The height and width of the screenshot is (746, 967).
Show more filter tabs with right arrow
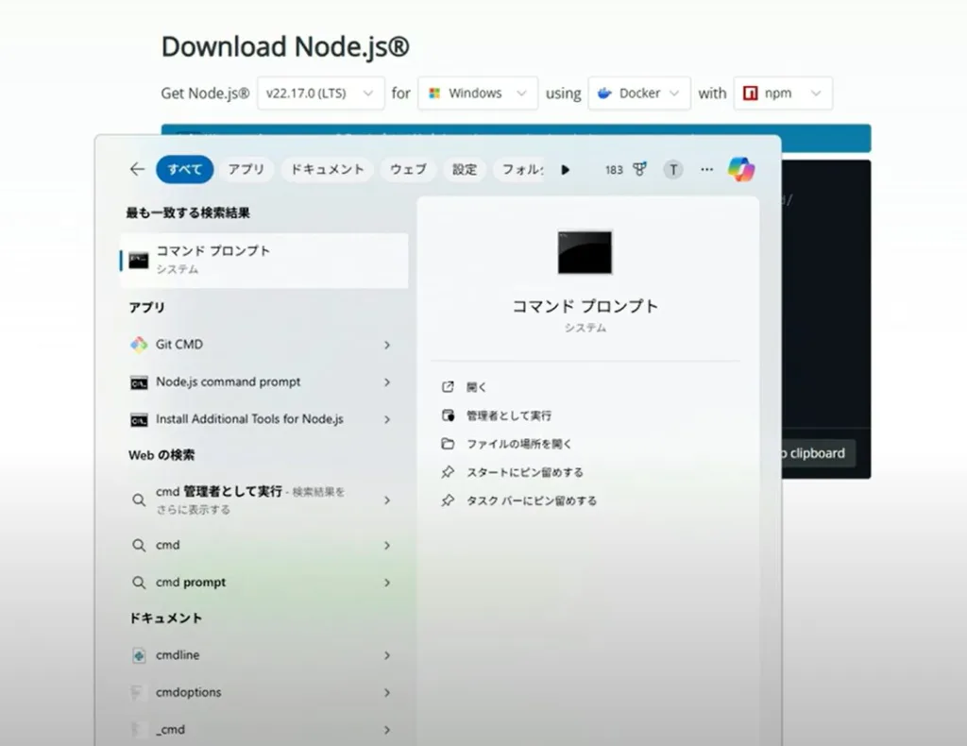pyautogui.click(x=565, y=170)
